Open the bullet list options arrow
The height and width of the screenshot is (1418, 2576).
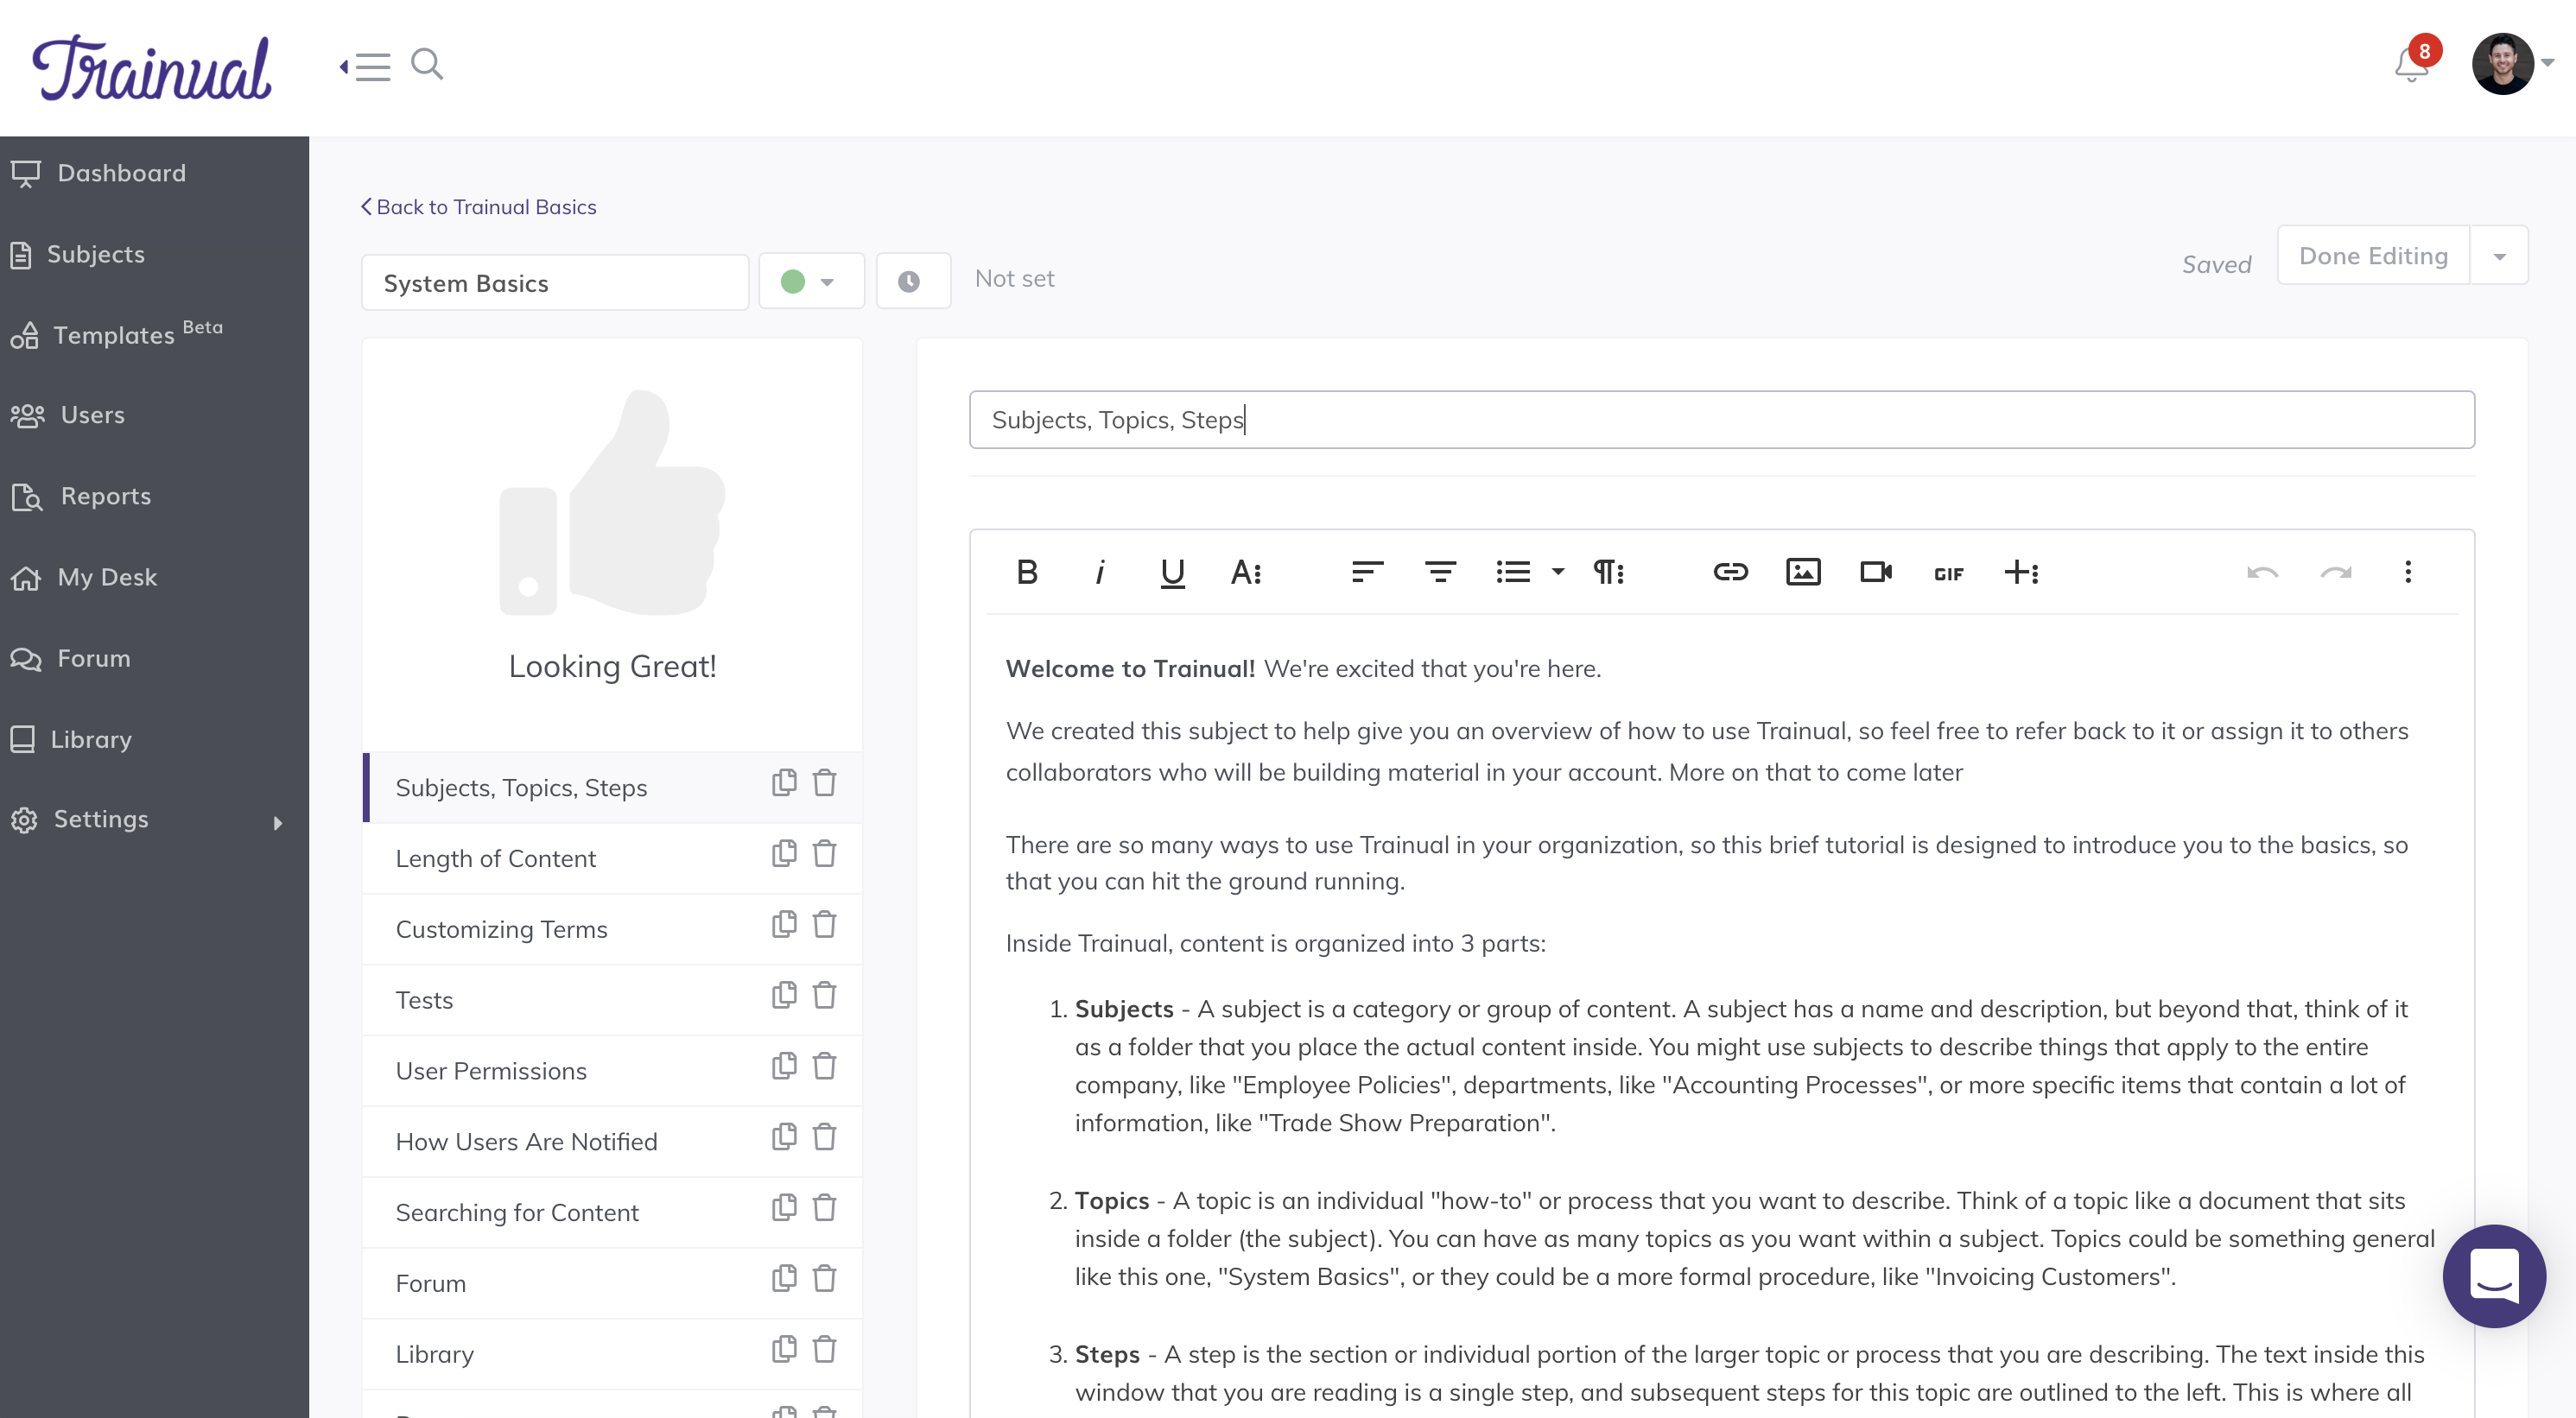[1558, 572]
